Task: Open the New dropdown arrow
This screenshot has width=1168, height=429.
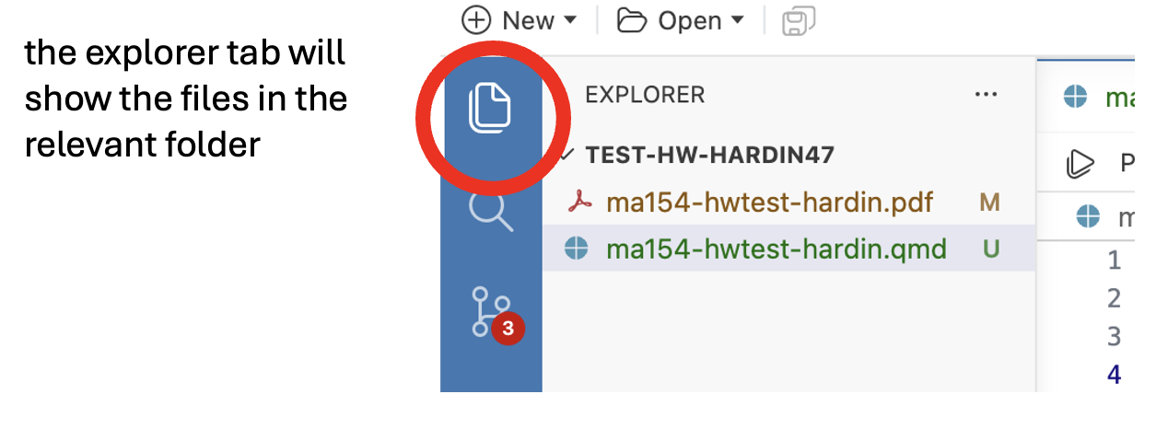Action: [570, 20]
